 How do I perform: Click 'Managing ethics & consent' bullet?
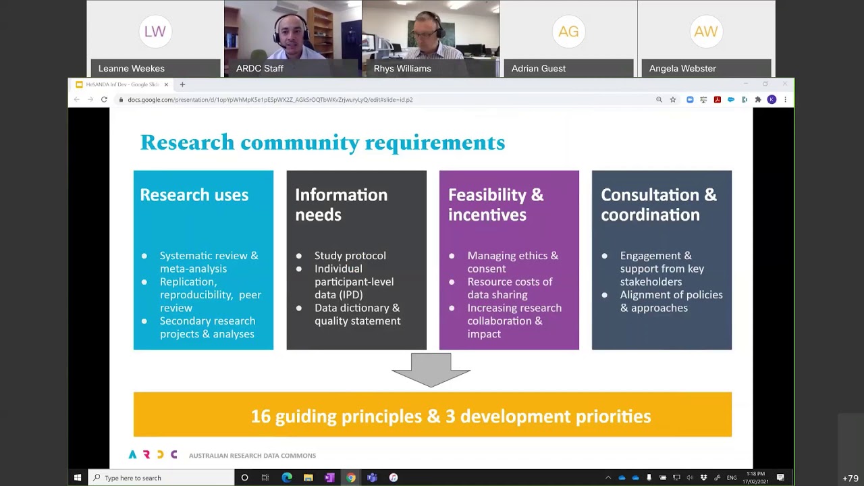click(x=513, y=262)
